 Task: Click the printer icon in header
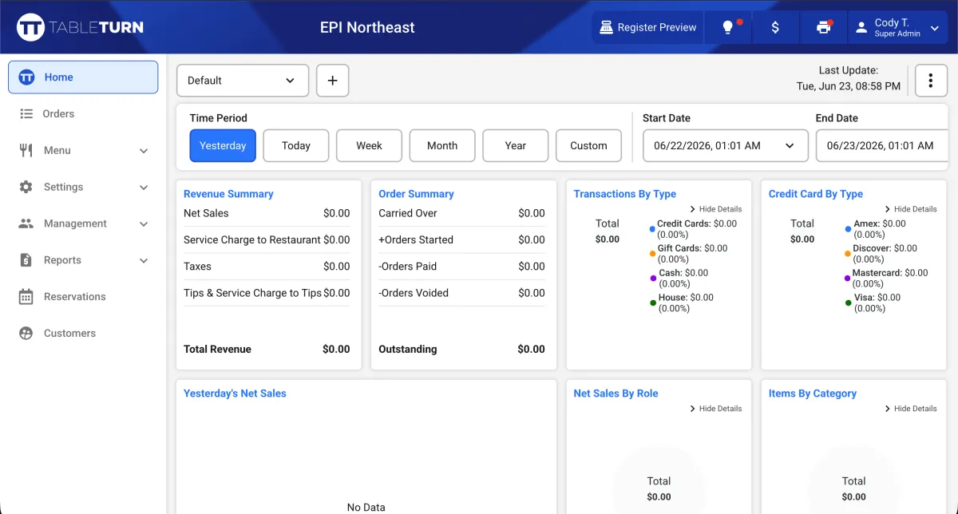click(824, 27)
